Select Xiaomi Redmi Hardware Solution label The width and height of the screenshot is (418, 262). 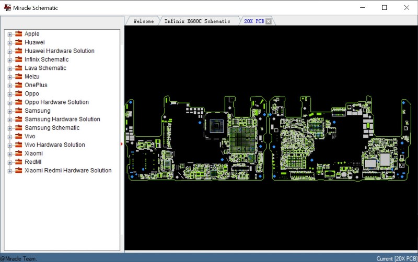coord(68,170)
